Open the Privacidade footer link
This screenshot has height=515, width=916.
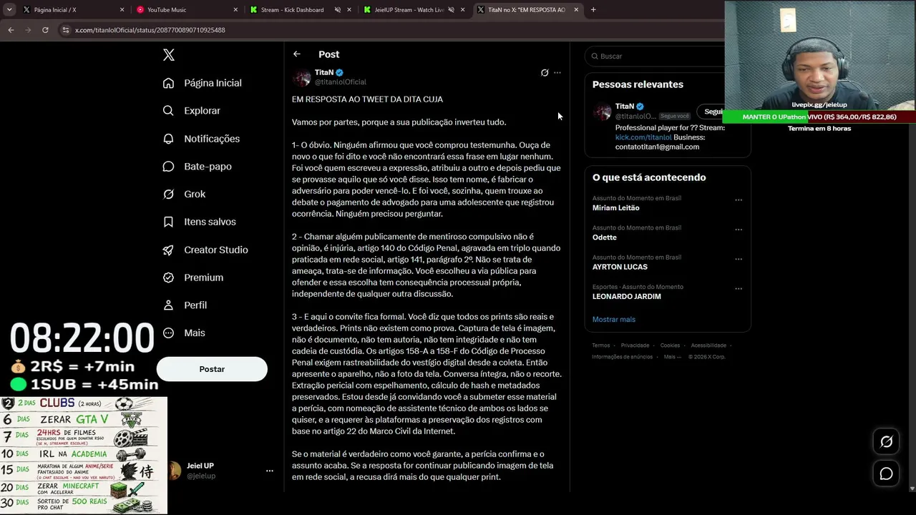[x=635, y=345]
